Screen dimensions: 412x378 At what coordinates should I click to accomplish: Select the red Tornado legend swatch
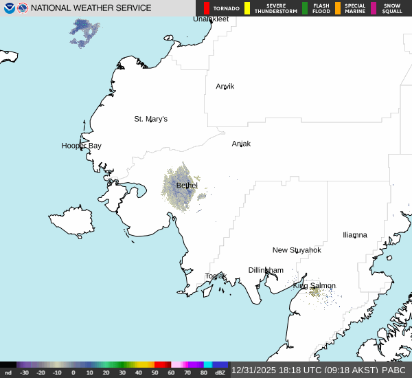click(x=207, y=8)
